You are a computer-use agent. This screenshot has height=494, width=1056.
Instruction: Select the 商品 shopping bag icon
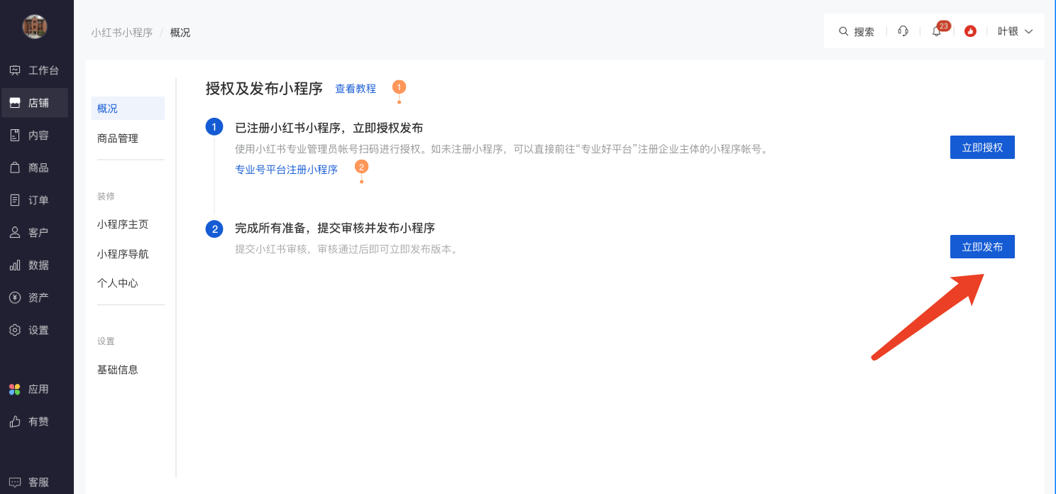[x=15, y=168]
